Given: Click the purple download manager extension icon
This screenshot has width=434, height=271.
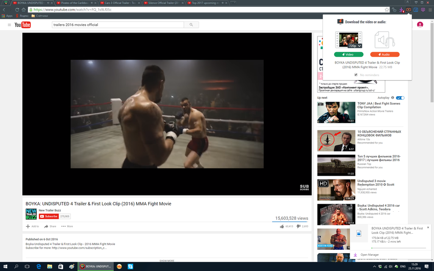Looking at the screenshot, I should click(401, 9).
